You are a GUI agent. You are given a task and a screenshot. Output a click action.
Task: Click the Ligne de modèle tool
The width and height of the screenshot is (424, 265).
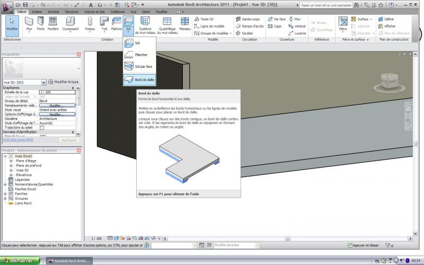(x=209, y=26)
